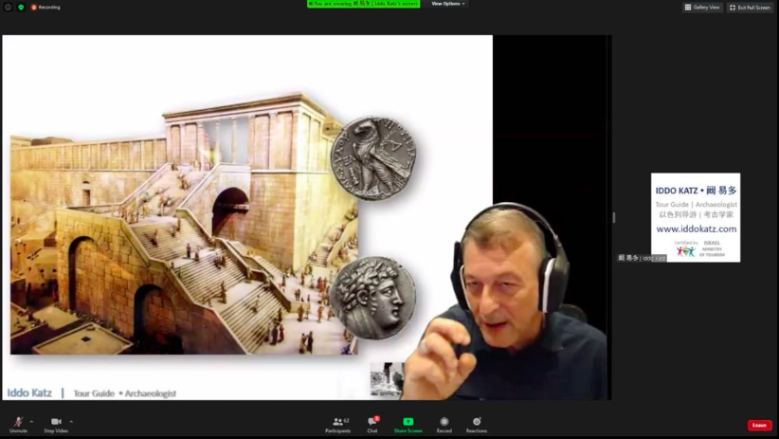Screen dimensions: 779x439
Task: Leave the meeting with red button
Action: pyautogui.click(x=760, y=425)
